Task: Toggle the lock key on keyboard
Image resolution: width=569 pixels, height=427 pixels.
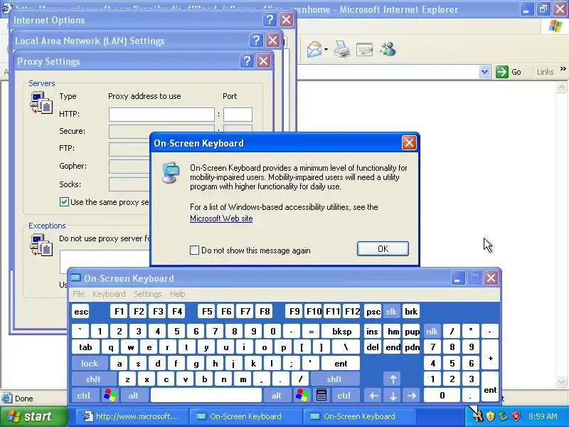Action: [90, 363]
